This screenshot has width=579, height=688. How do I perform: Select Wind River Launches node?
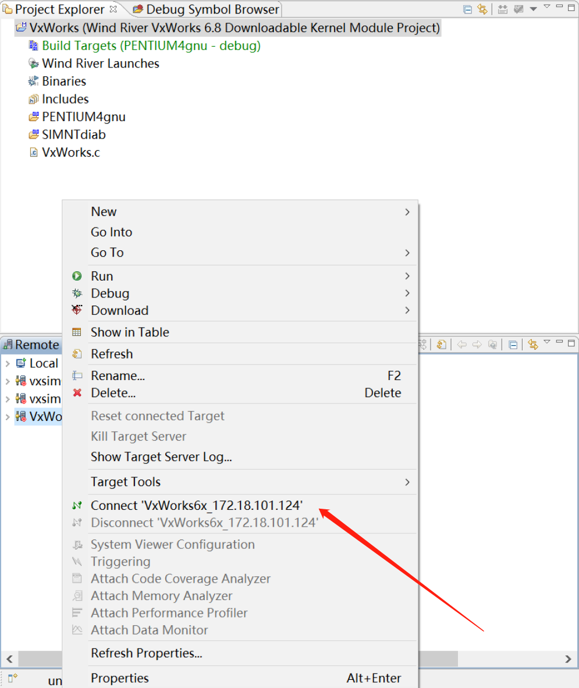(x=101, y=63)
